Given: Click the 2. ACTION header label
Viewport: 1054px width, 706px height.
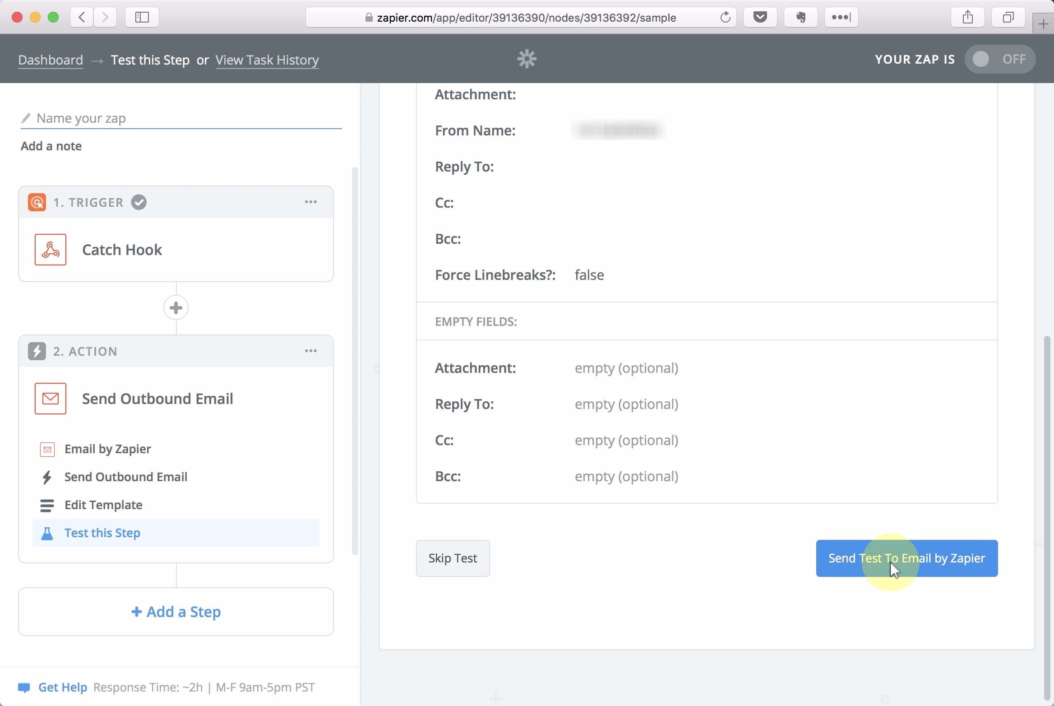Looking at the screenshot, I should 85,351.
